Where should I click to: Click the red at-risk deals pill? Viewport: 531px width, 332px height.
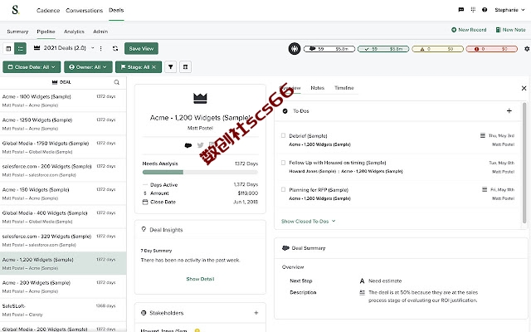pos(492,49)
